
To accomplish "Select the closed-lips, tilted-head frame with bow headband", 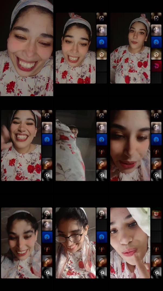I will 130,48.
